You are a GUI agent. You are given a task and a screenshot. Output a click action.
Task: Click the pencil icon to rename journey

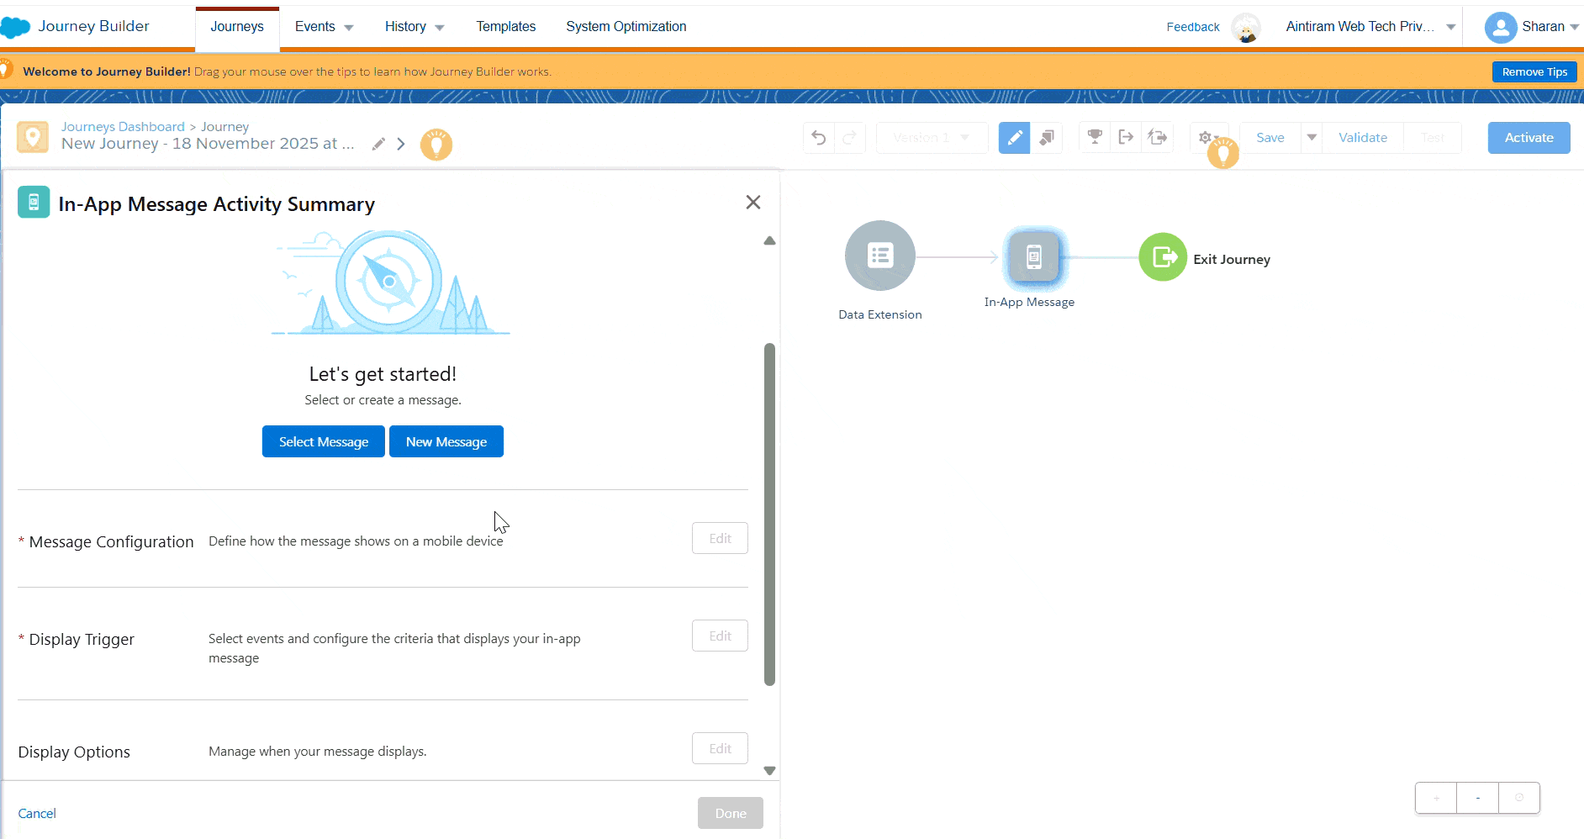click(x=378, y=144)
